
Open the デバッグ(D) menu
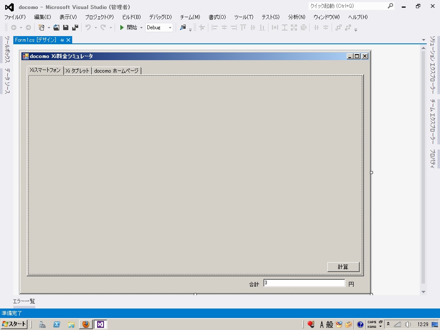160,17
